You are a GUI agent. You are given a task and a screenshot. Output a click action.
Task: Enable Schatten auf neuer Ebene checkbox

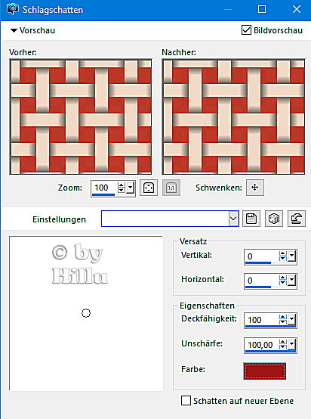point(186,401)
